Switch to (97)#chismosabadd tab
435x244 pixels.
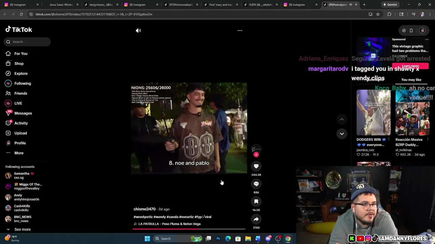(x=180, y=5)
